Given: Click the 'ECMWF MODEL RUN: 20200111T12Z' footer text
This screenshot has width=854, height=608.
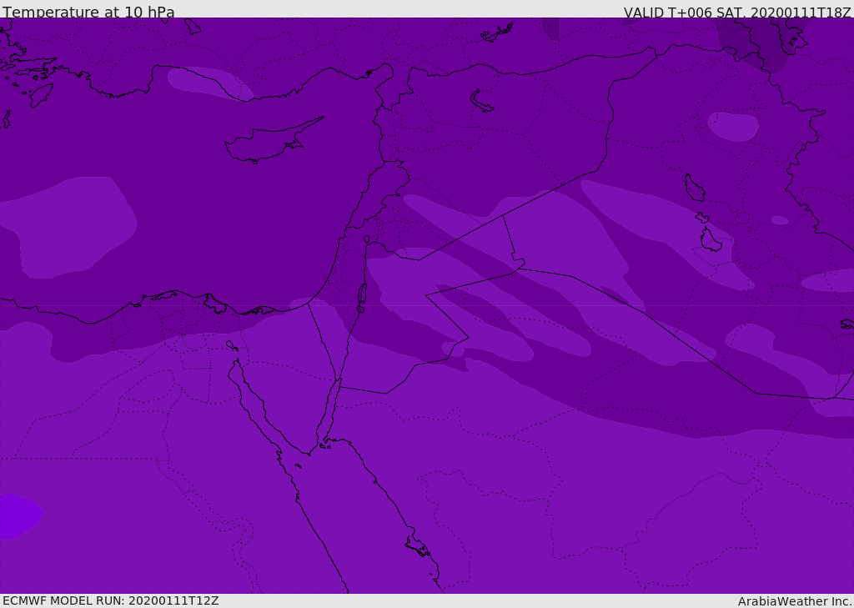Looking at the screenshot, I should 111,600.
